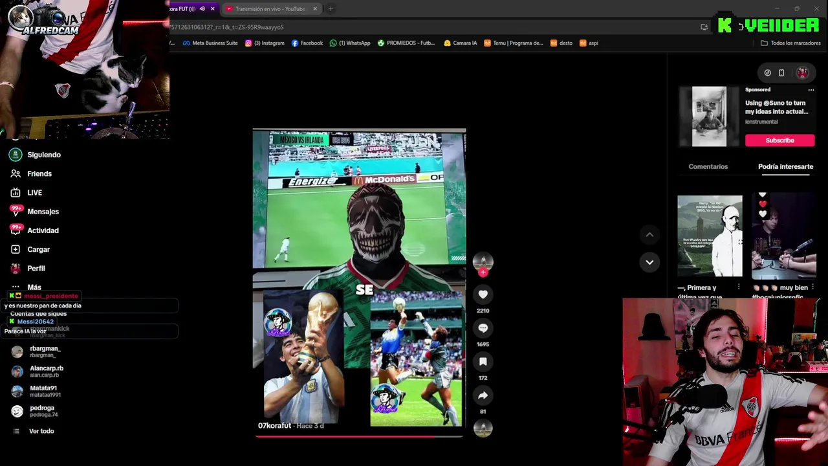Click the Actividad notification icon
Screen dimensions: 828x466
click(x=16, y=230)
